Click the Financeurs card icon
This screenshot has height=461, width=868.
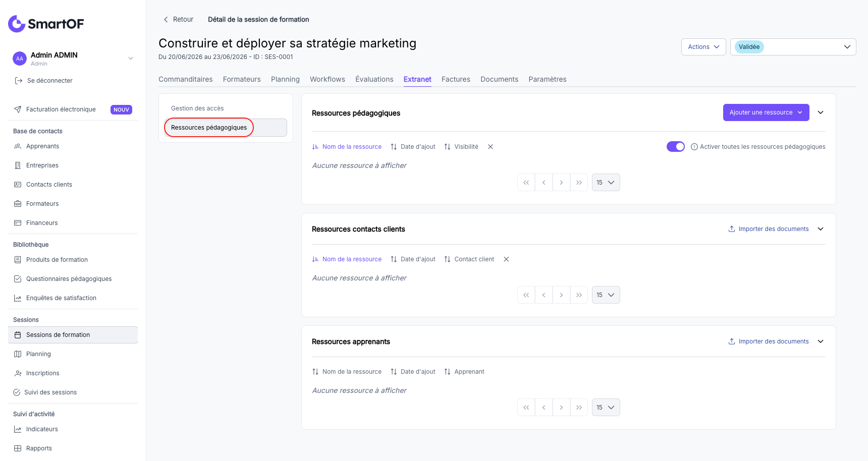18,223
